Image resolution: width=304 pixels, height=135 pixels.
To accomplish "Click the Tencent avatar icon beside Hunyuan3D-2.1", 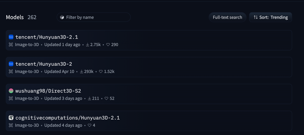I will 11,37.
